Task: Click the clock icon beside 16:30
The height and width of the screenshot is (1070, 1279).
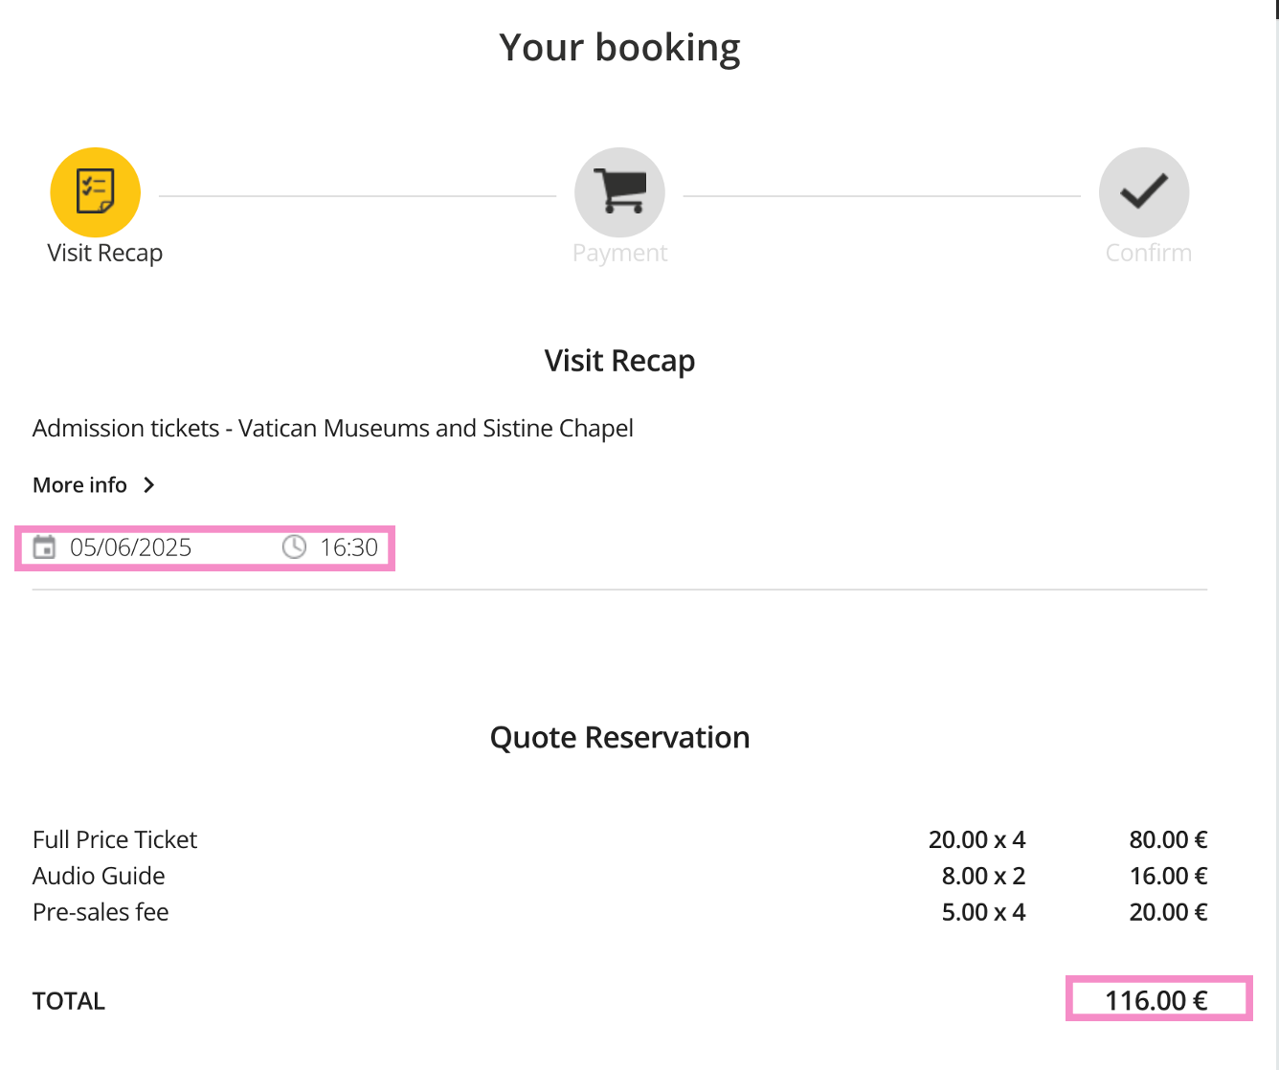Action: click(294, 547)
